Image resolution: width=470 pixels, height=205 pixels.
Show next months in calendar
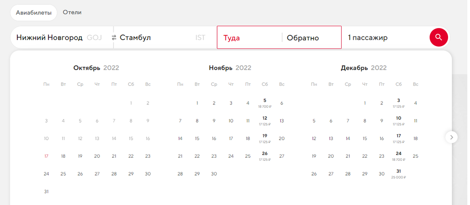tap(452, 137)
